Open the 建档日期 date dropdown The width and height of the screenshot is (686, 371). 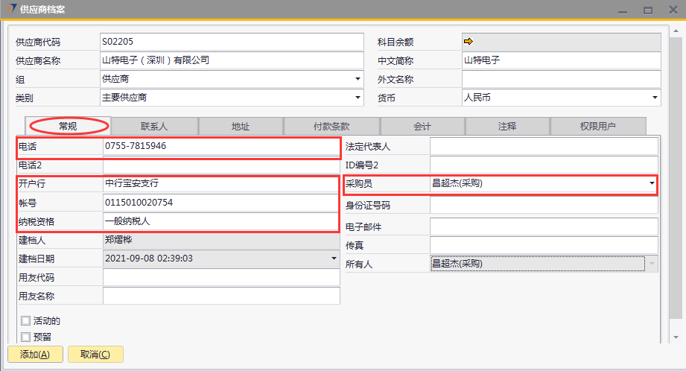334,259
